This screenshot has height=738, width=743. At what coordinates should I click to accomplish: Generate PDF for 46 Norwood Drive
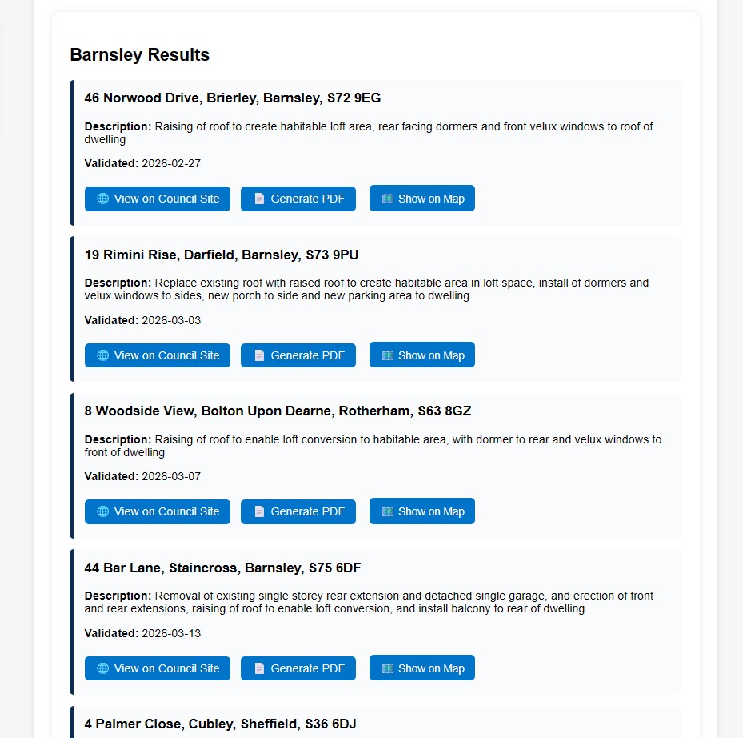click(x=298, y=199)
